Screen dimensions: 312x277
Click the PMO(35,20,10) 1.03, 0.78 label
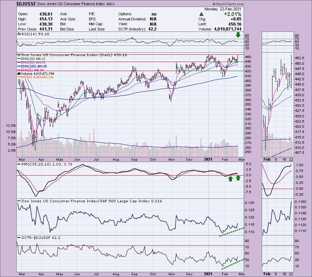tap(47, 164)
